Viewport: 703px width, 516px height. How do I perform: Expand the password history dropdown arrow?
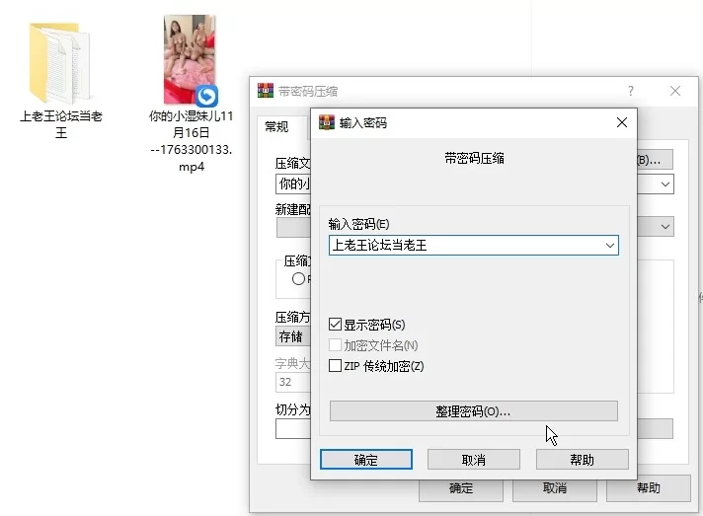[609, 246]
